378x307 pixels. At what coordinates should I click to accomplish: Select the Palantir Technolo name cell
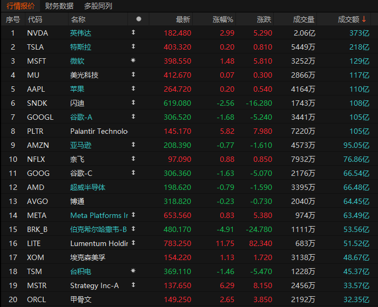click(99, 131)
